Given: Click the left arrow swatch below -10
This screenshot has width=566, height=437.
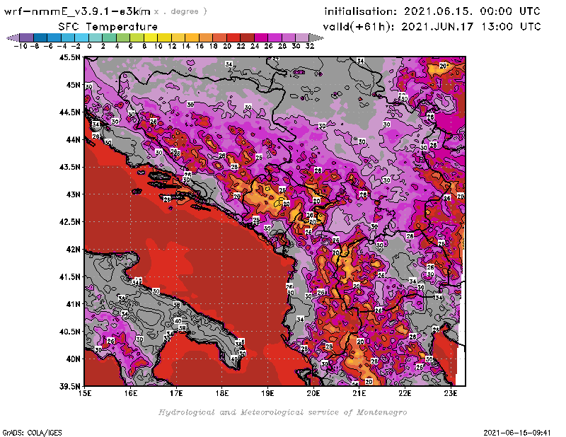Looking at the screenshot, I should (x=13, y=38).
